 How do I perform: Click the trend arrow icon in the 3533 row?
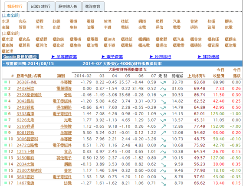click(163, 114)
